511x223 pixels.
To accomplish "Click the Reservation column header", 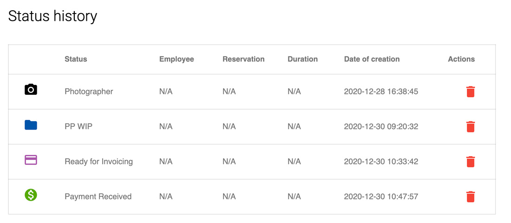I will [243, 59].
